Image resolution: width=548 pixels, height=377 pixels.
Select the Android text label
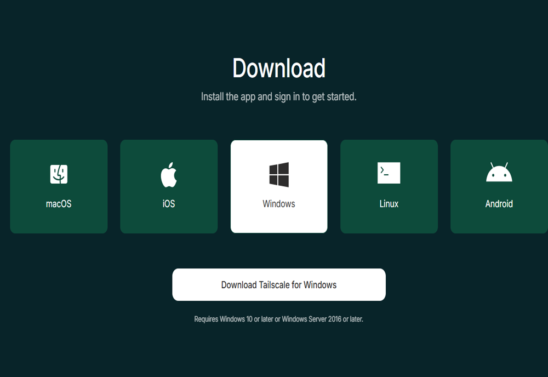pos(499,204)
